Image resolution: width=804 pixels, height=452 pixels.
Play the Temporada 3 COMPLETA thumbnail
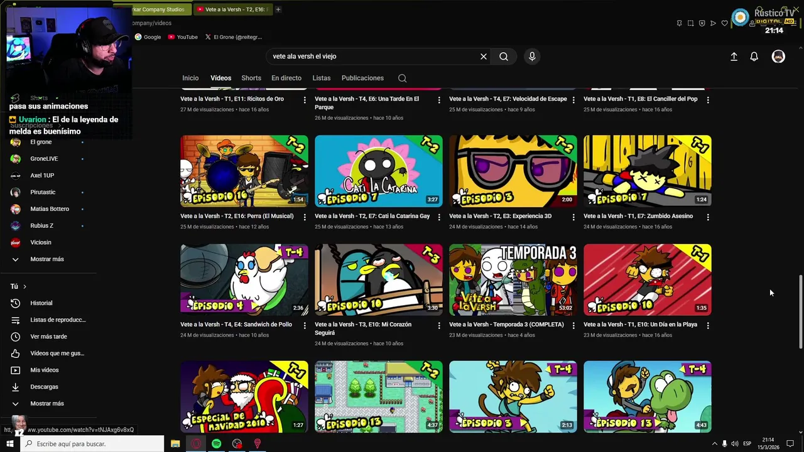(x=513, y=279)
